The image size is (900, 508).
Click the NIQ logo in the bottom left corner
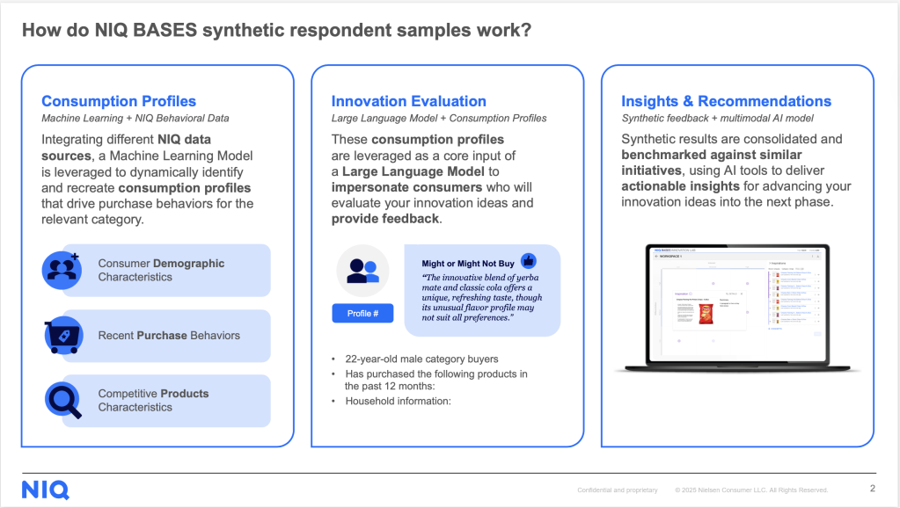tap(45, 490)
